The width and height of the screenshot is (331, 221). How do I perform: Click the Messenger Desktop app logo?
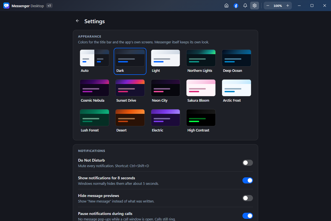6,6
